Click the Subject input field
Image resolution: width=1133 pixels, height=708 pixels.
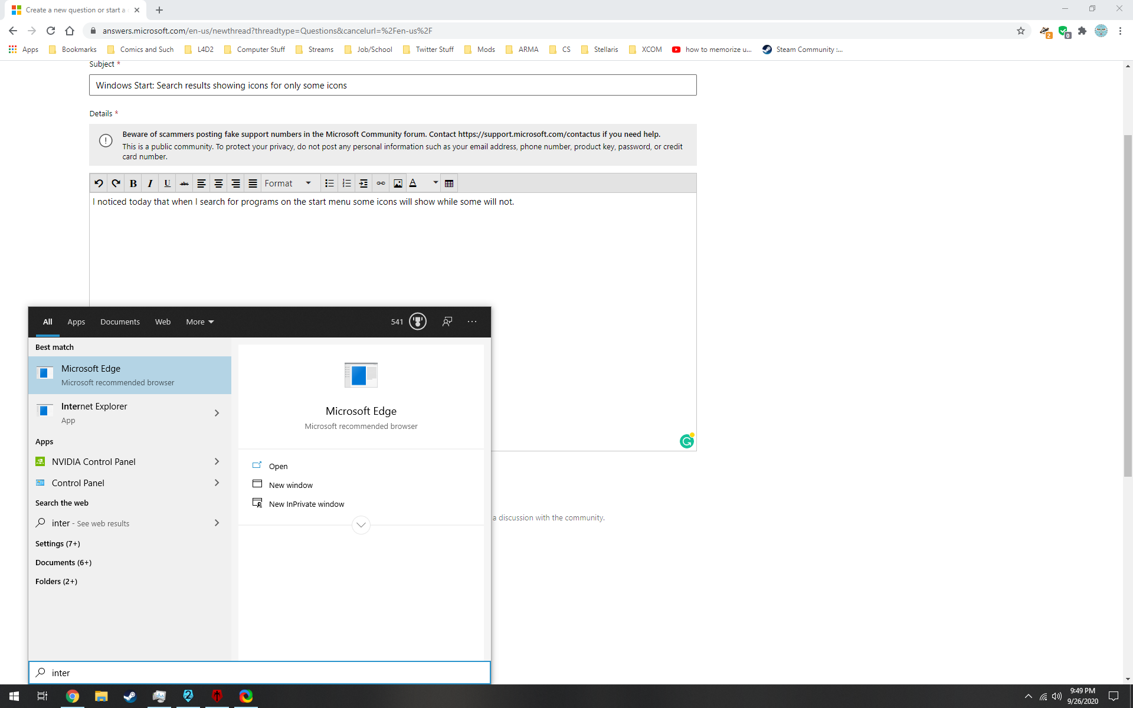[x=392, y=85]
